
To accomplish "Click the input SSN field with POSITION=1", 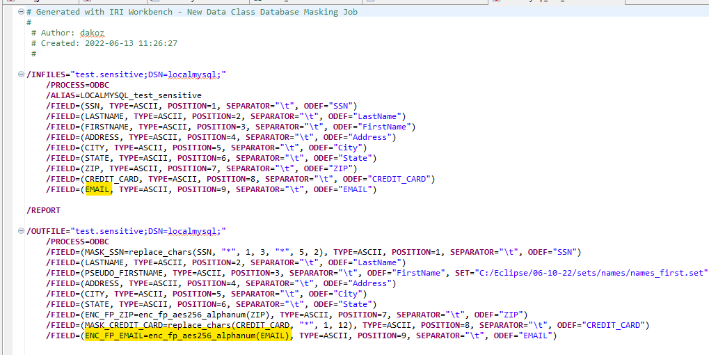I will [202, 106].
